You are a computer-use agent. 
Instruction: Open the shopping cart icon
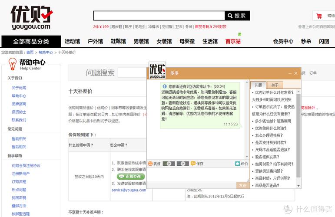(319, 16)
